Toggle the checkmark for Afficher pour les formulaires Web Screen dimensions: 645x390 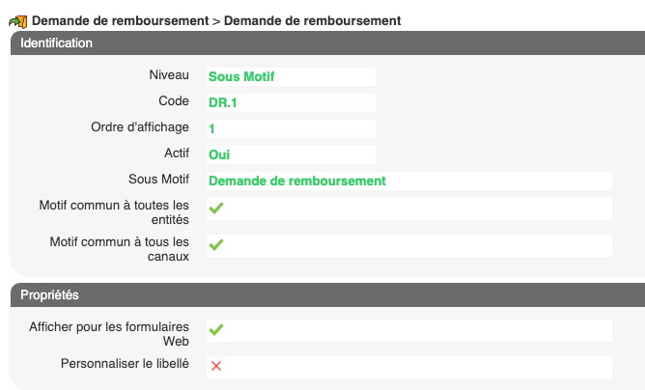coord(216,330)
